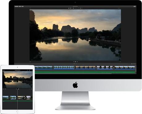Click the first button at the iMac window's top left
Image resolution: width=142 pixels, height=114 pixels.
point(17,6)
